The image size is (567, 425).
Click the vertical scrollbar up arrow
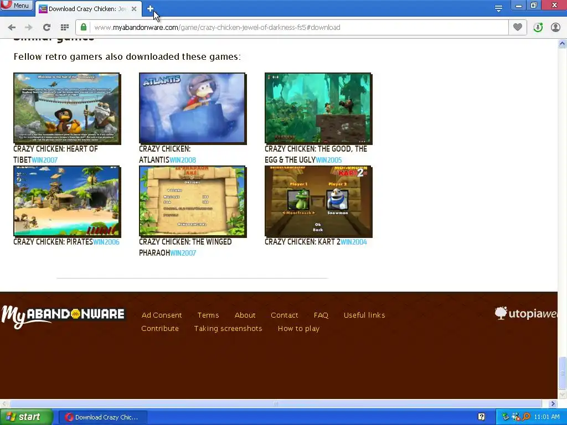tap(562, 44)
